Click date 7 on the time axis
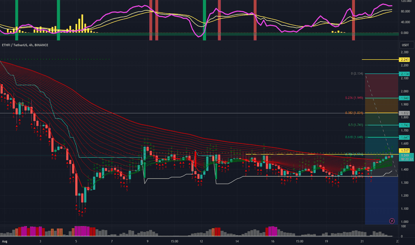 coord(112,241)
